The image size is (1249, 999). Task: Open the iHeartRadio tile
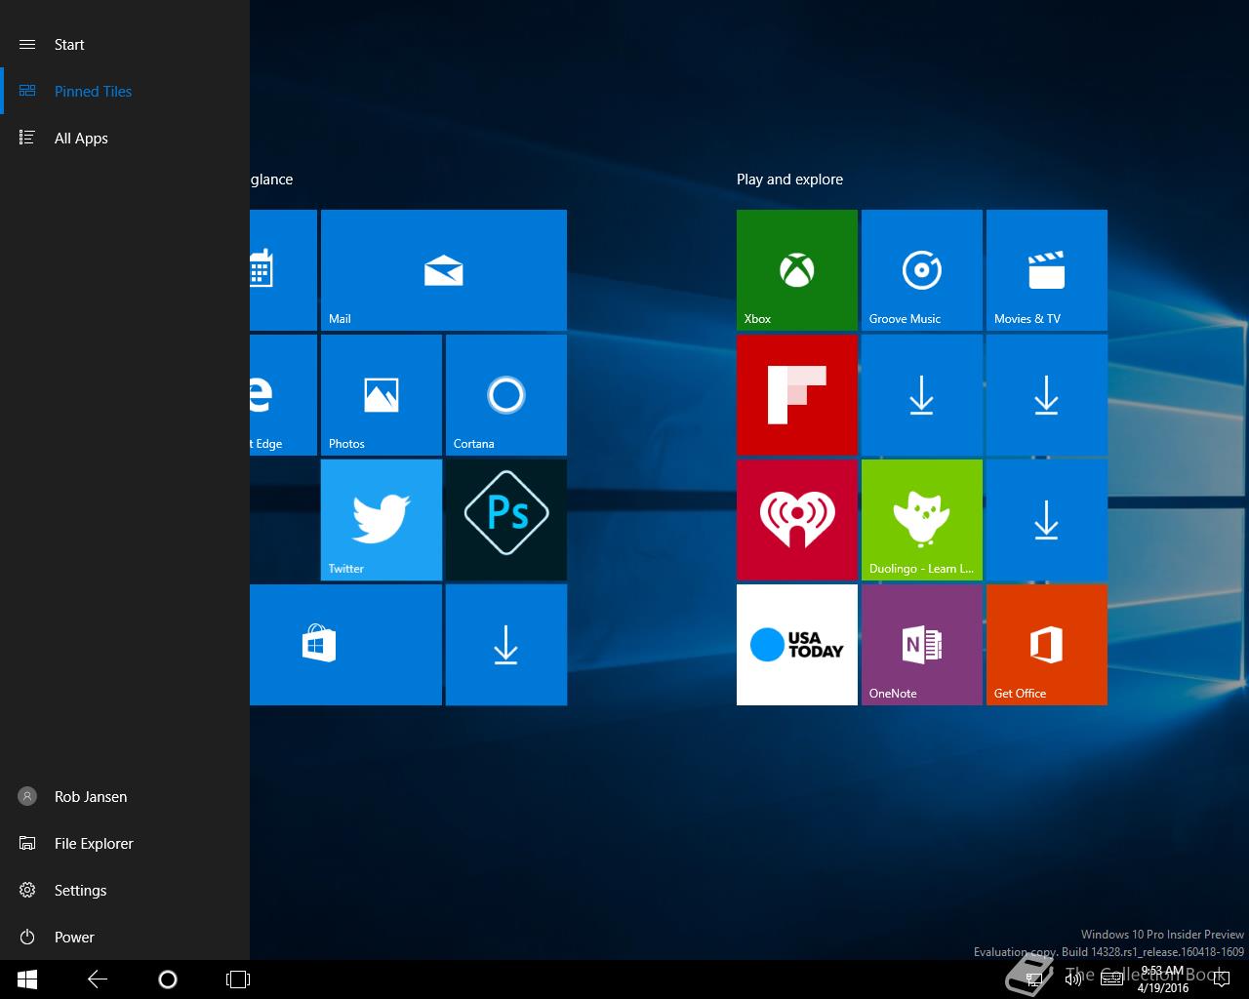[797, 520]
